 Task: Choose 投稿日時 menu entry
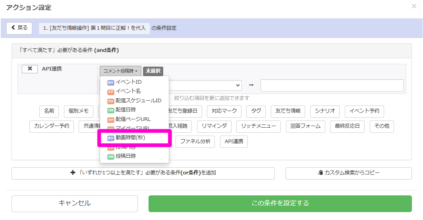click(x=134, y=156)
